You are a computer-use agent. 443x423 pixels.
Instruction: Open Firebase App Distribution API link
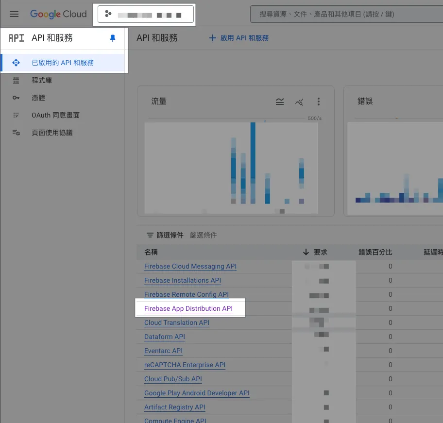click(x=188, y=308)
